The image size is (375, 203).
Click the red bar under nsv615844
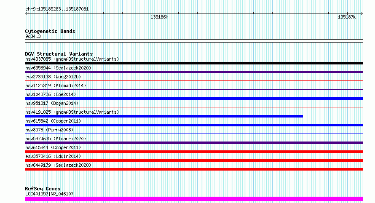coord(194,152)
